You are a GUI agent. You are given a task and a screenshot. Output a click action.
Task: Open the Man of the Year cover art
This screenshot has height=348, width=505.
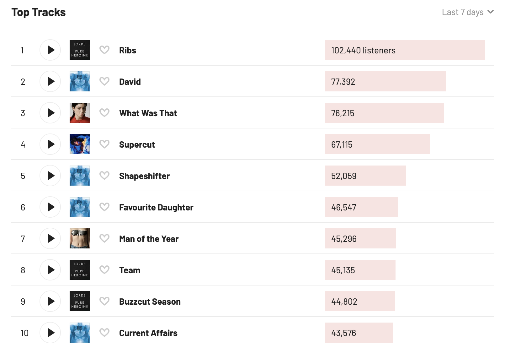tap(80, 238)
